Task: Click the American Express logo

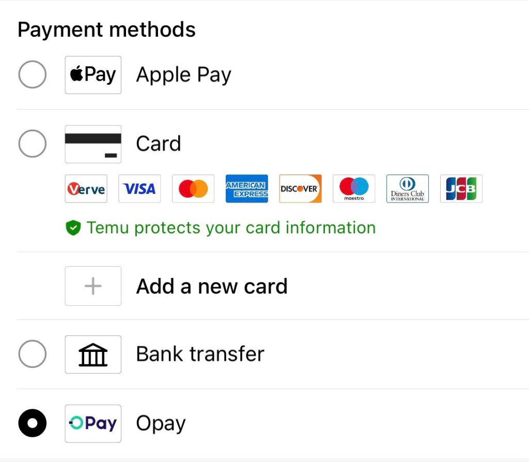Action: (x=247, y=189)
